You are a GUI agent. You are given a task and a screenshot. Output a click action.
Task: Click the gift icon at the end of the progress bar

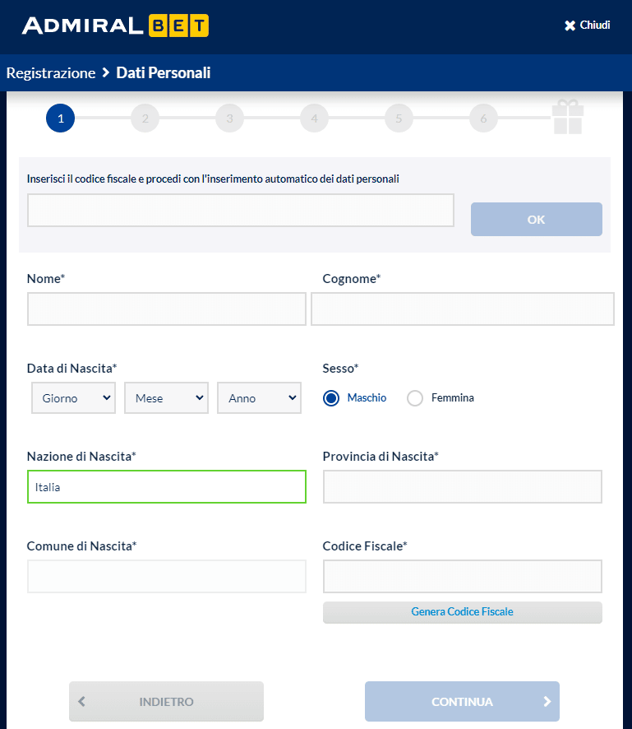(568, 118)
